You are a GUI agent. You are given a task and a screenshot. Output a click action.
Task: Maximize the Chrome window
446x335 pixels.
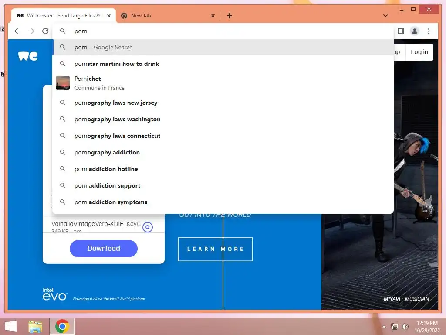click(x=413, y=10)
